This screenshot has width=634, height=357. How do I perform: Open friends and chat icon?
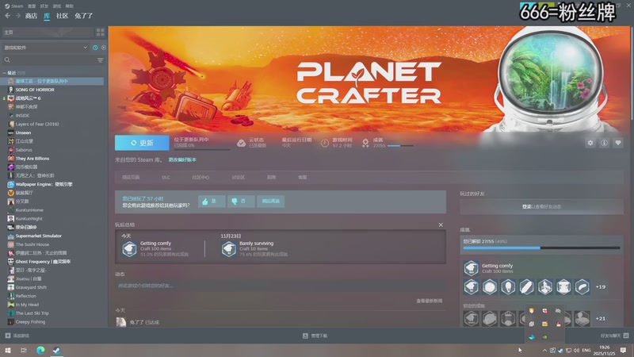point(626,336)
